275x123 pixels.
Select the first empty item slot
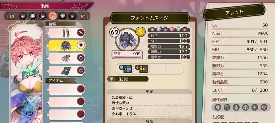point(67,89)
